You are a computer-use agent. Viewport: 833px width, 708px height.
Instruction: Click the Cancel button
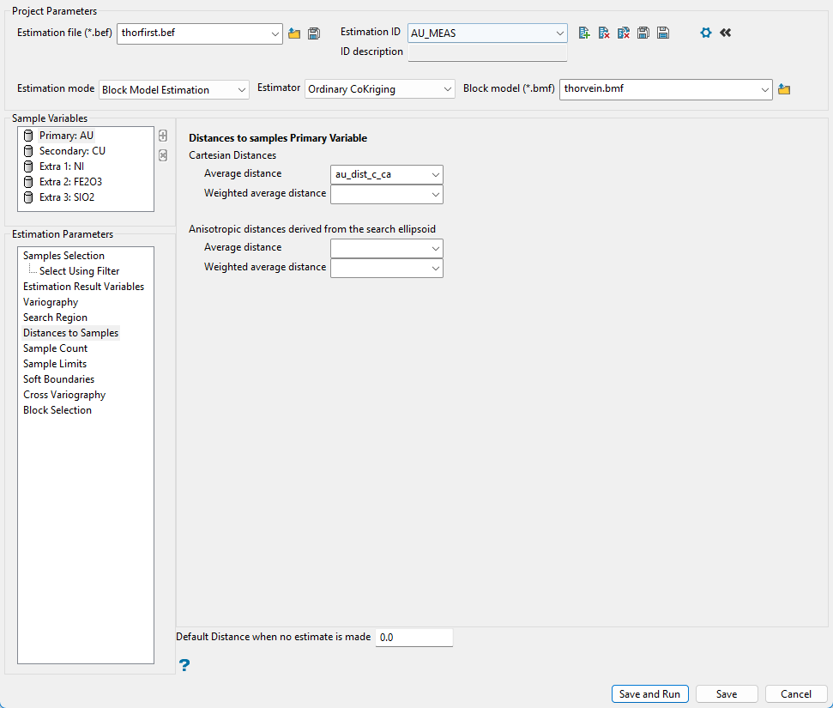click(x=795, y=694)
